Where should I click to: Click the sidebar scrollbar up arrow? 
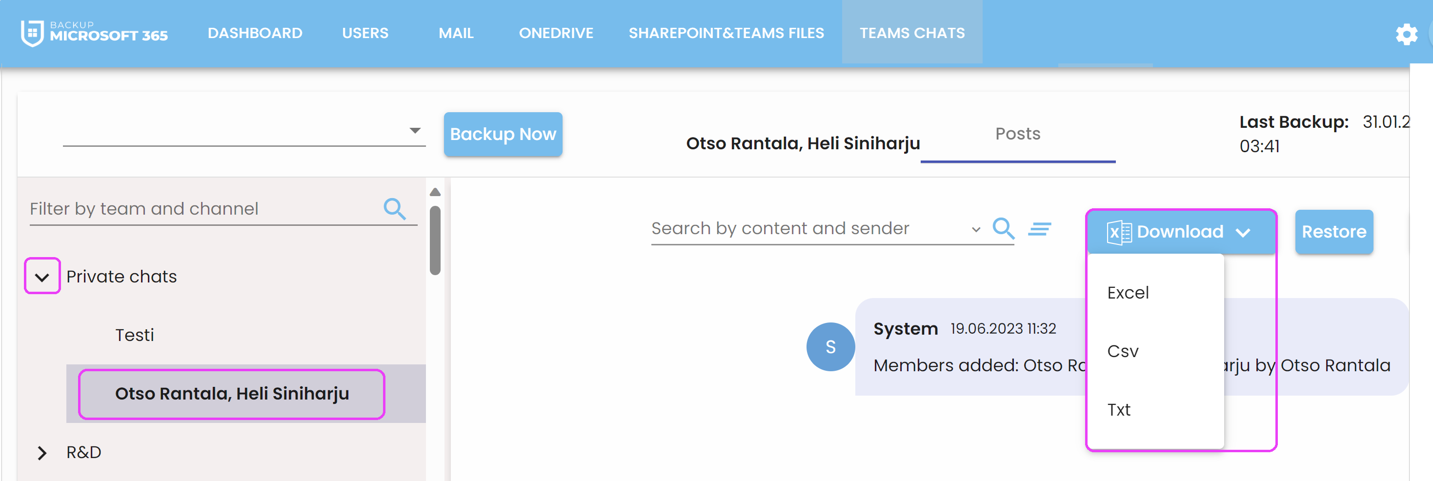click(435, 192)
